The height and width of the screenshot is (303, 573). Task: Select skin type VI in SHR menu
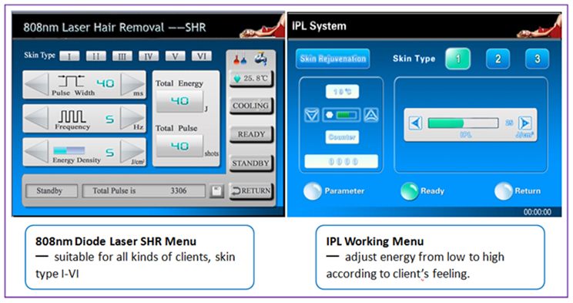[201, 56]
